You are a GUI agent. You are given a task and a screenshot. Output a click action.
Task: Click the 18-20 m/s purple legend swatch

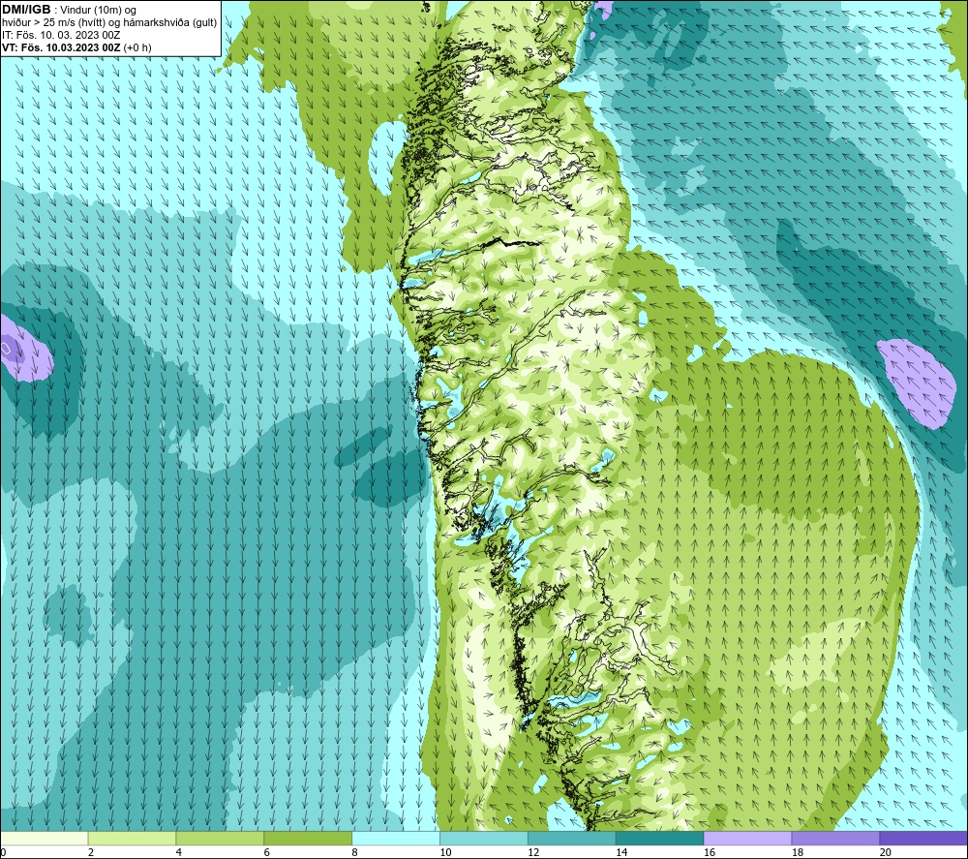point(836,838)
